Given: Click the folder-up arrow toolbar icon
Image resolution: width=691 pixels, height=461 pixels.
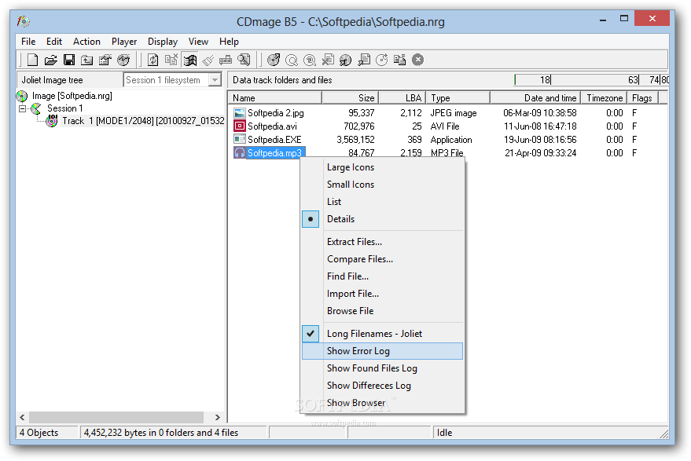Looking at the screenshot, I should pyautogui.click(x=86, y=60).
